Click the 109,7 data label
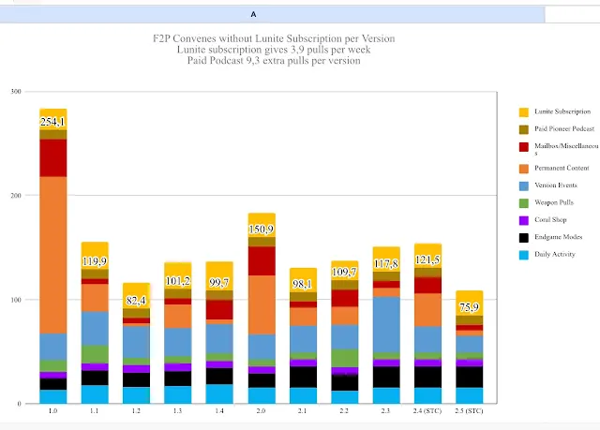The image size is (600, 430). tap(344, 272)
